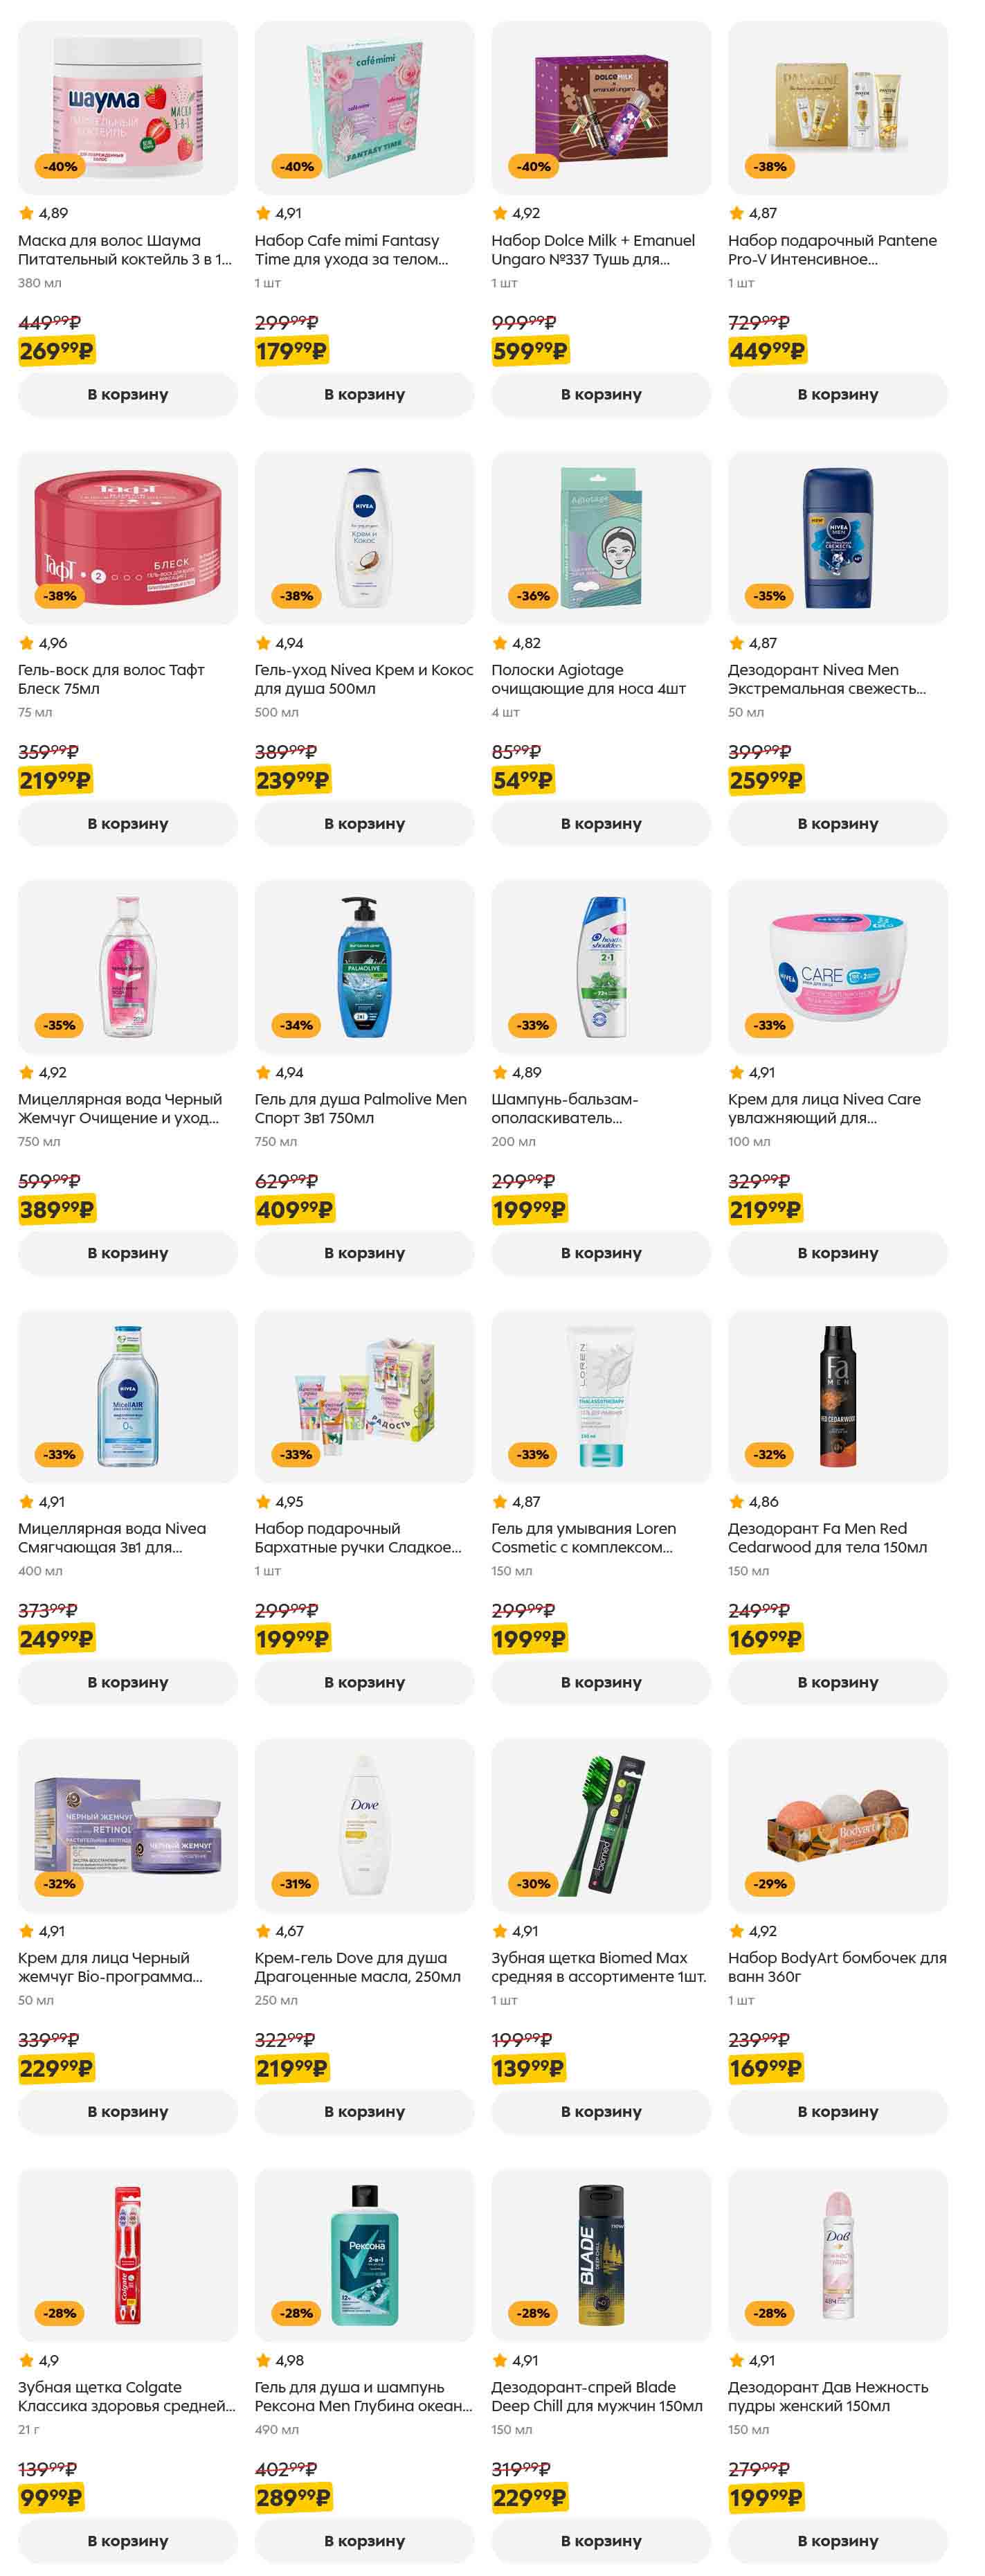Click the Loren Cosmetic face wash gel image

coord(601,1396)
